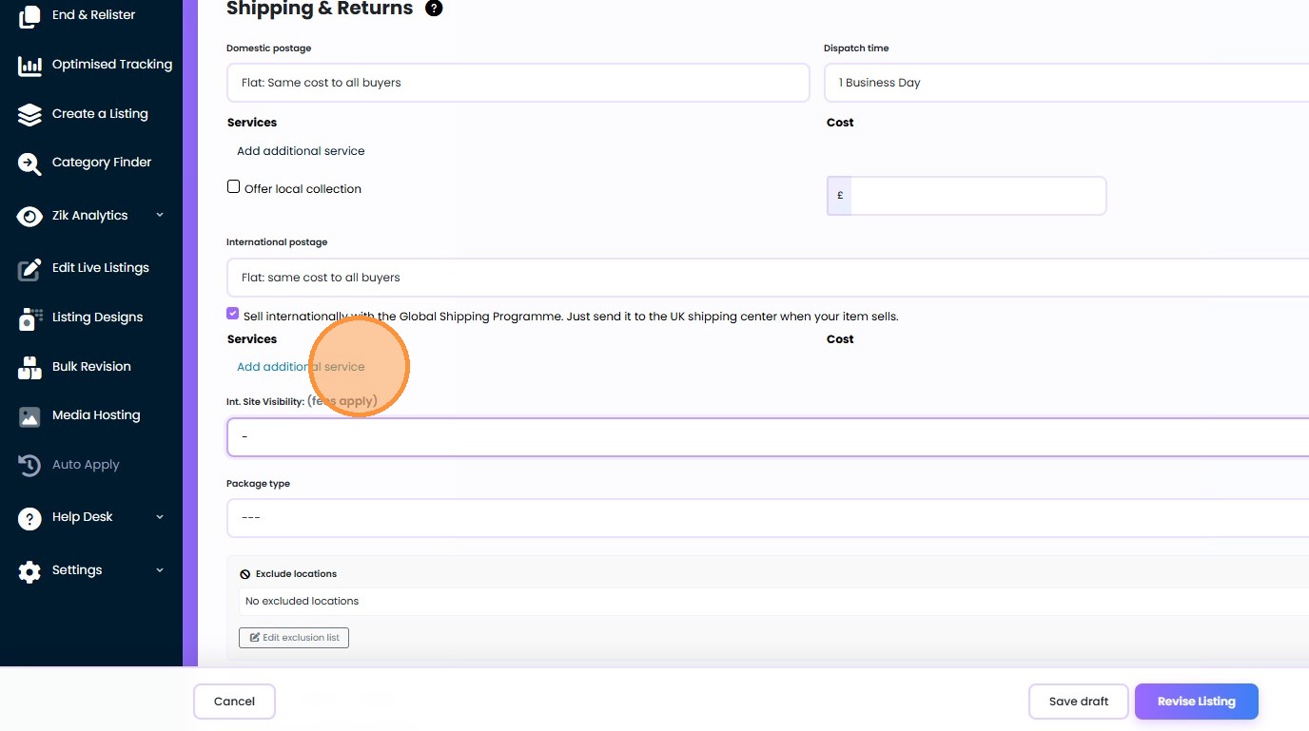Click the international Add additional service link
1309x731 pixels.
[301, 367]
